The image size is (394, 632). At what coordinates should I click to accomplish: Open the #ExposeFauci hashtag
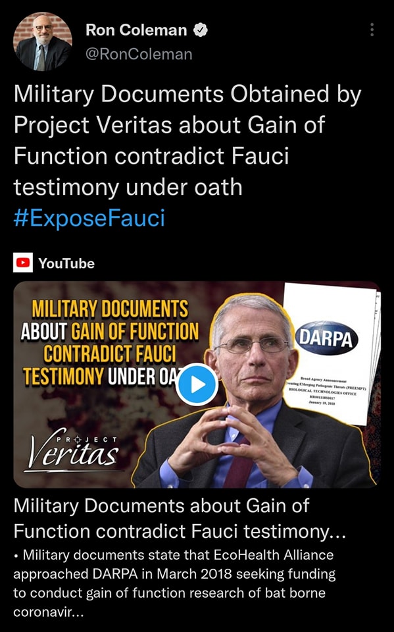click(89, 218)
